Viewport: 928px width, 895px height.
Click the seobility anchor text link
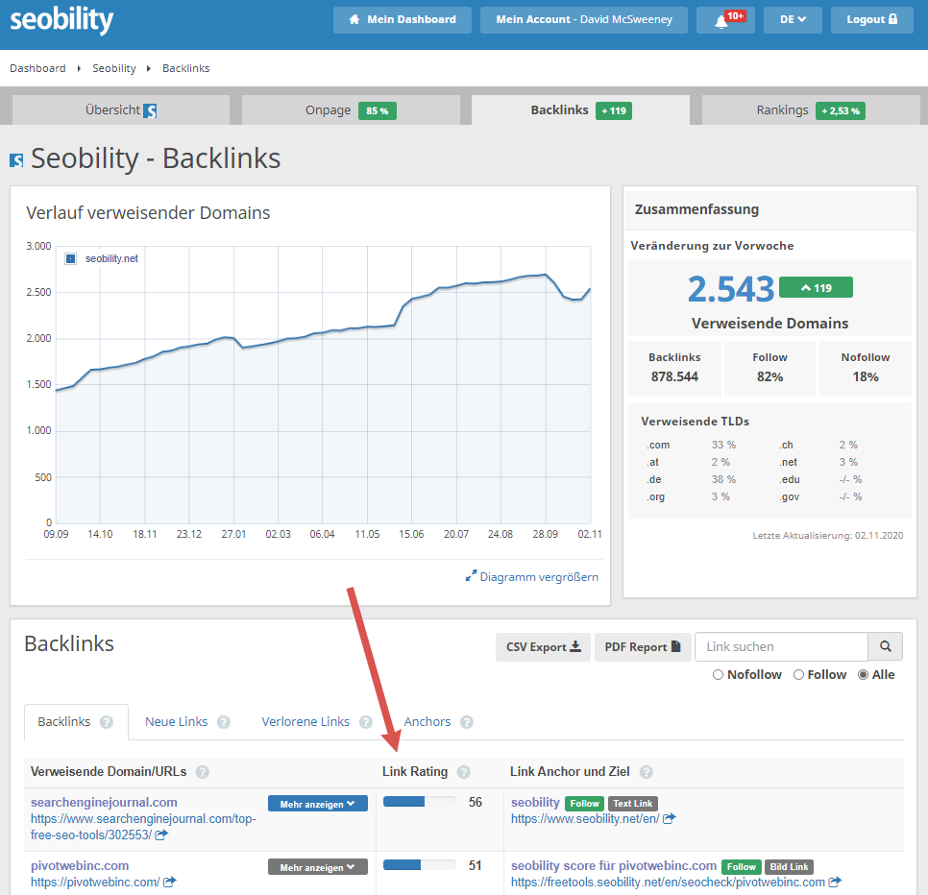click(535, 802)
